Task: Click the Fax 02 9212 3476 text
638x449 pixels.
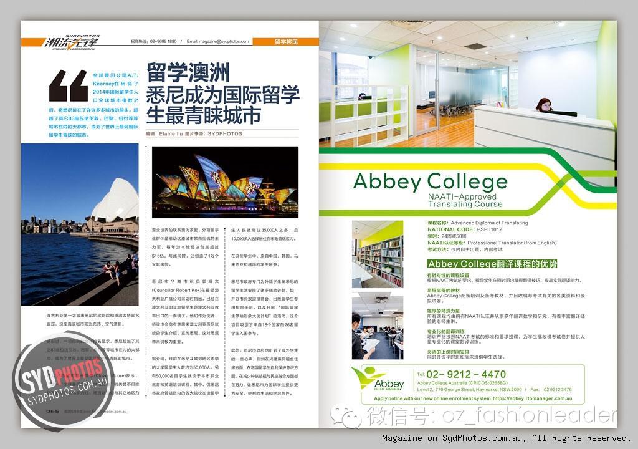Action: (x=551, y=389)
